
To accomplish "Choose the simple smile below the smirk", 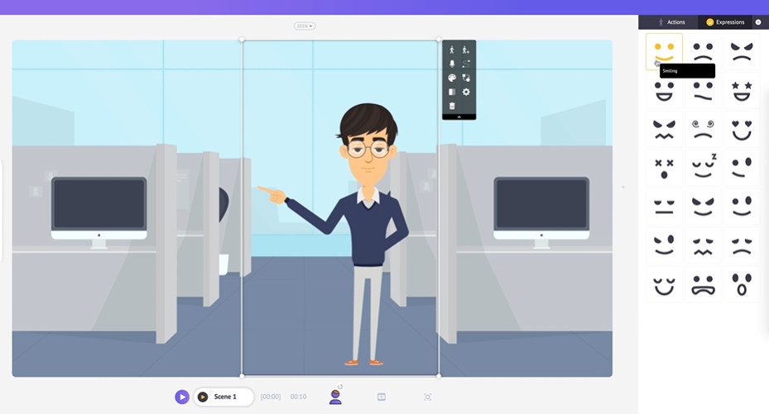I will point(742,207).
